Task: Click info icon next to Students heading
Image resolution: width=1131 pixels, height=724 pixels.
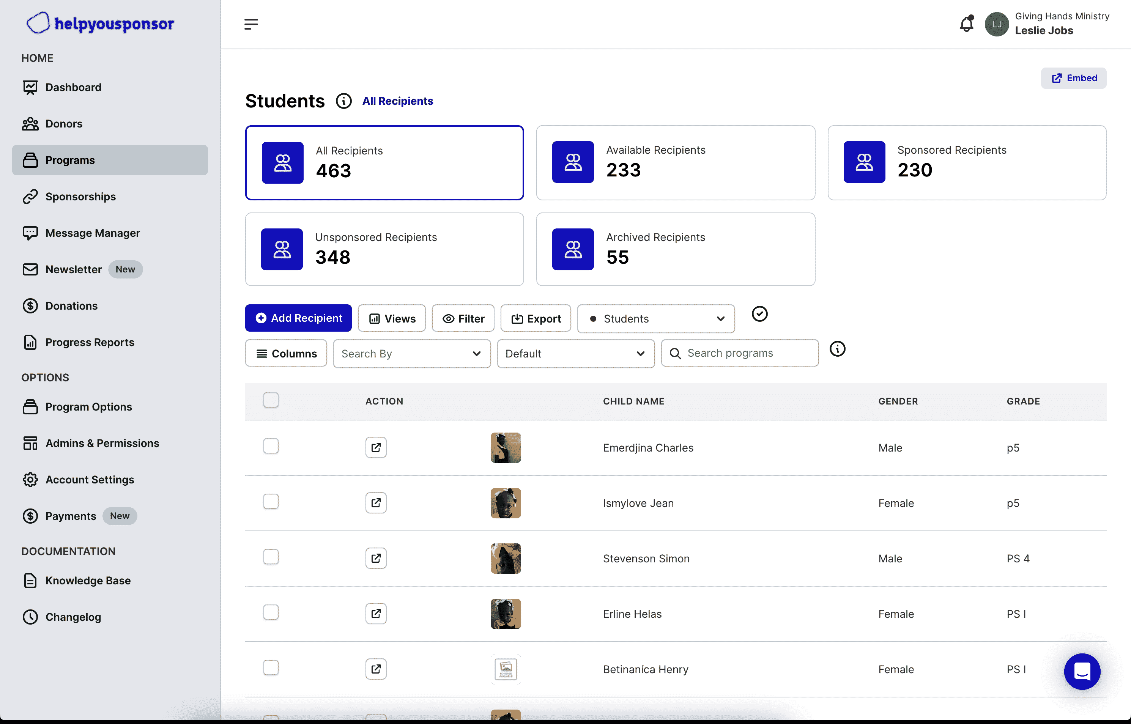Action: click(x=343, y=101)
